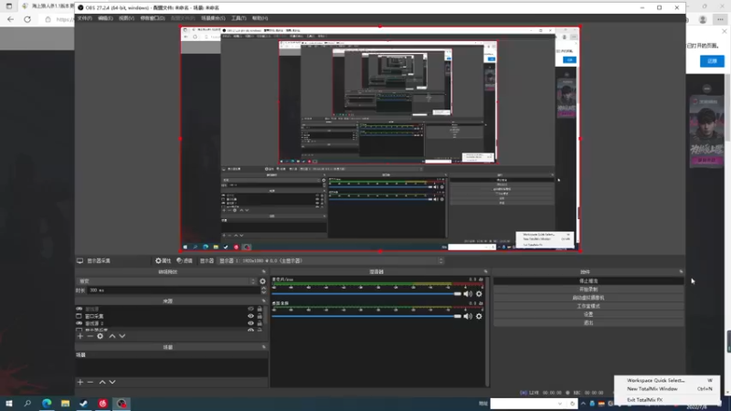Show hidden system tray icons
This screenshot has width=731, height=411.
click(583, 404)
